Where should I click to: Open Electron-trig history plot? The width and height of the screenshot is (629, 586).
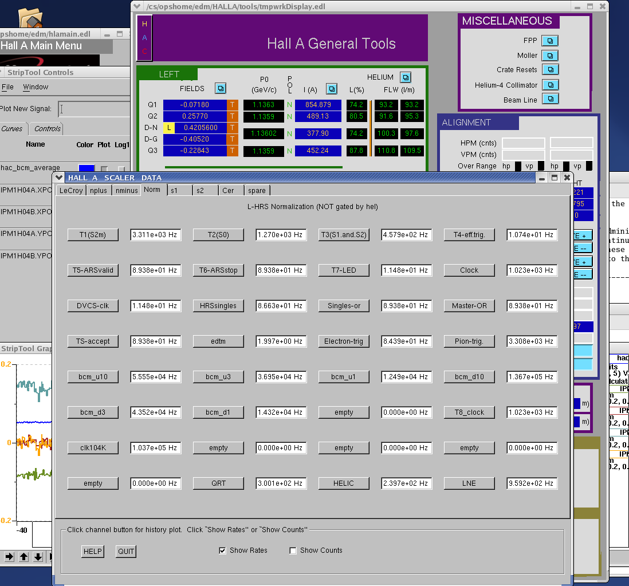[x=344, y=341]
